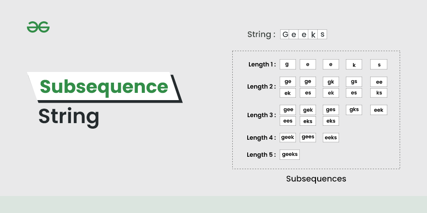Viewport: 427px width, 213px height.
Task: Click the green Subsequence title banner
Action: 104,86
